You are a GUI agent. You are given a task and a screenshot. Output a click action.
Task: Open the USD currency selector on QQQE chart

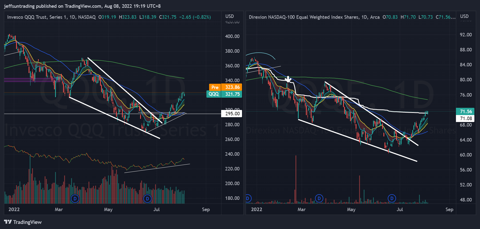(464, 16)
